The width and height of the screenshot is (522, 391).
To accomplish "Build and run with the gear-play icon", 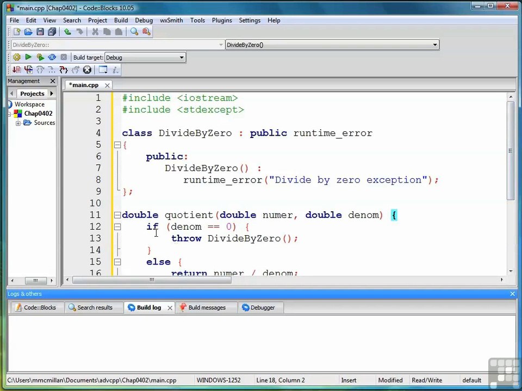I will click(x=40, y=57).
